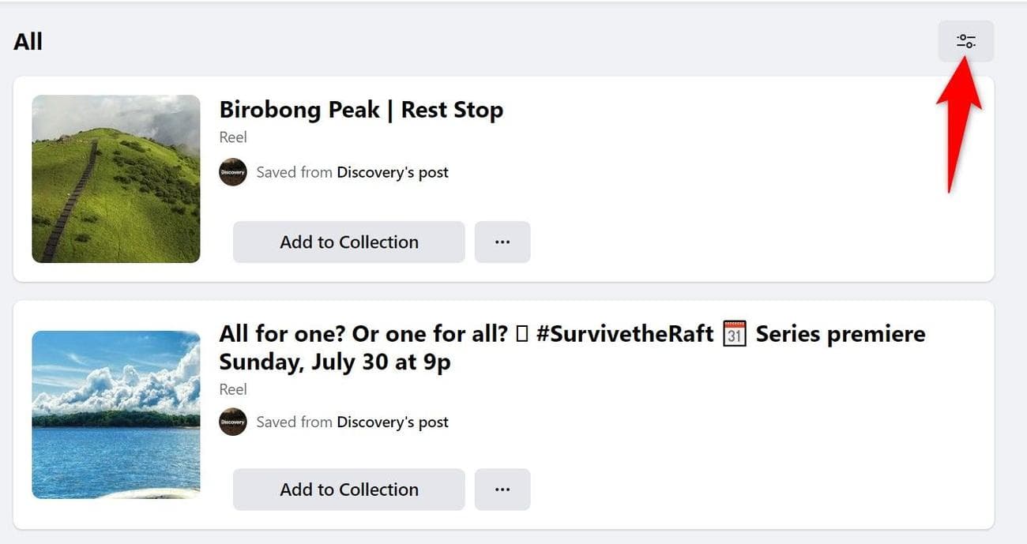Click Discovery avatar on SurvivetheRaft item

pyautogui.click(x=233, y=422)
